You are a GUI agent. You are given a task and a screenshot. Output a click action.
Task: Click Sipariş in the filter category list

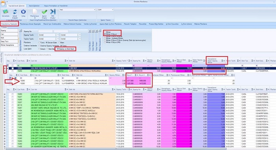pos(9,31)
